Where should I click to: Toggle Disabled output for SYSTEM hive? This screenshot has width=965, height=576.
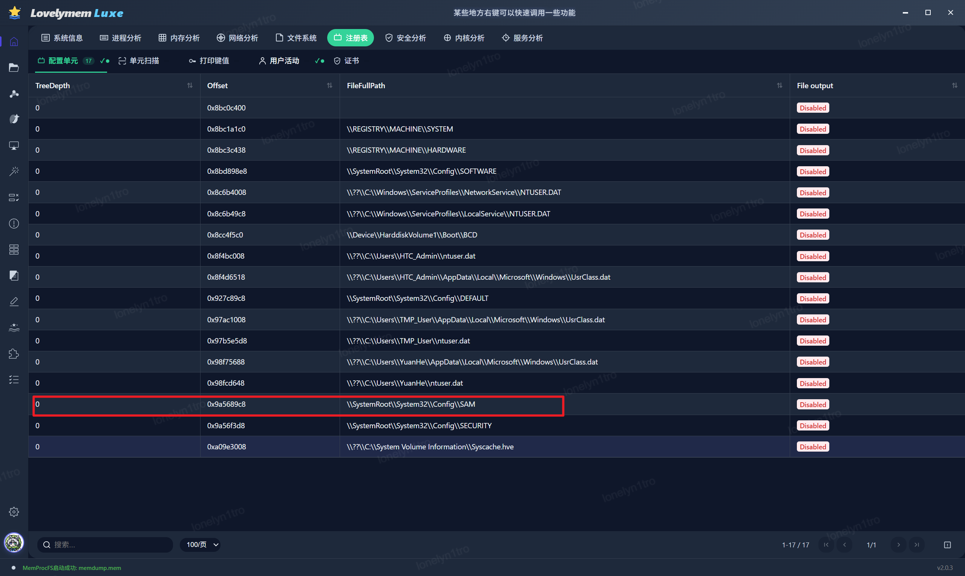tap(812, 129)
